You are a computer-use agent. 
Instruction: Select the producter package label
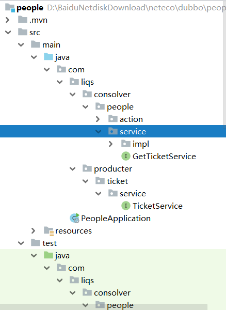coord(113,169)
